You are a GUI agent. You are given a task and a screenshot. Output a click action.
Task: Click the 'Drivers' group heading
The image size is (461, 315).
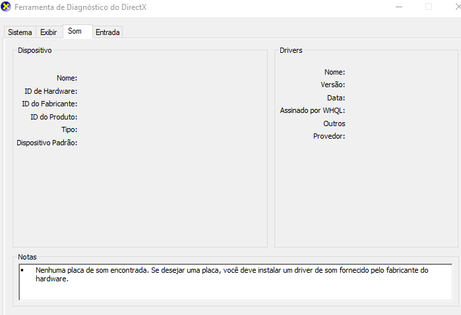coord(291,50)
